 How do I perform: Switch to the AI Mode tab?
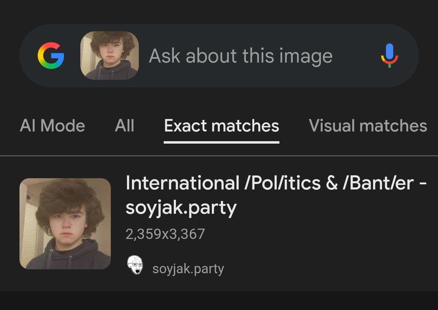coord(52,125)
